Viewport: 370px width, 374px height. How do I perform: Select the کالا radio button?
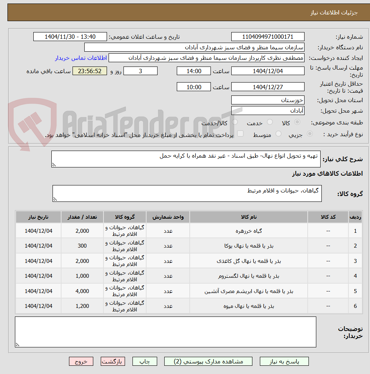pos(297,122)
